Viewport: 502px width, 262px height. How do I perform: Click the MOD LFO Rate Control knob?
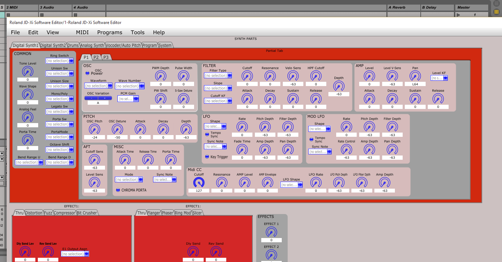(x=346, y=150)
